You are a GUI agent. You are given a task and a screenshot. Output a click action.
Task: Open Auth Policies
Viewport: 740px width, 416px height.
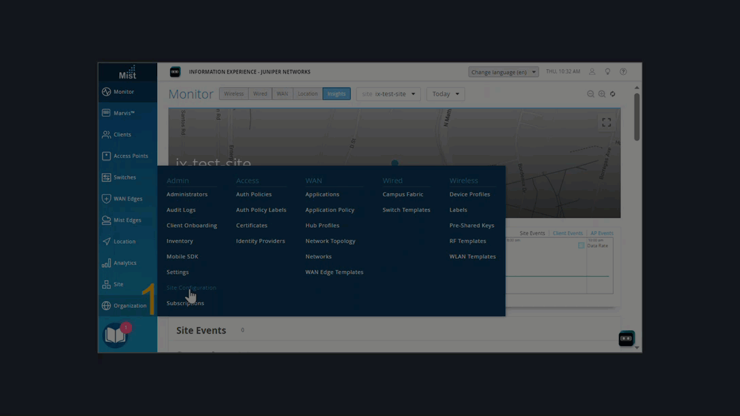pyautogui.click(x=254, y=194)
